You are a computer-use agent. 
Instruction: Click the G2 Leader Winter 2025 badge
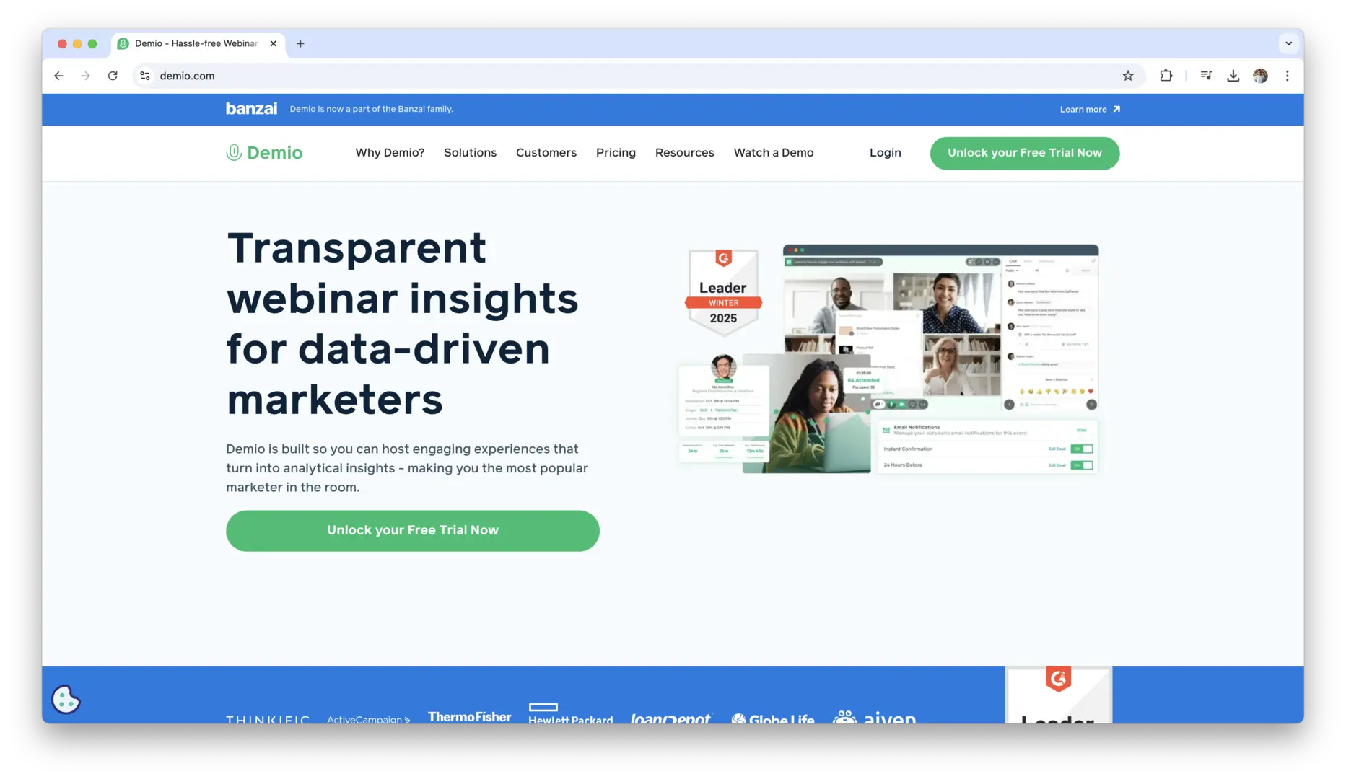pos(723,292)
